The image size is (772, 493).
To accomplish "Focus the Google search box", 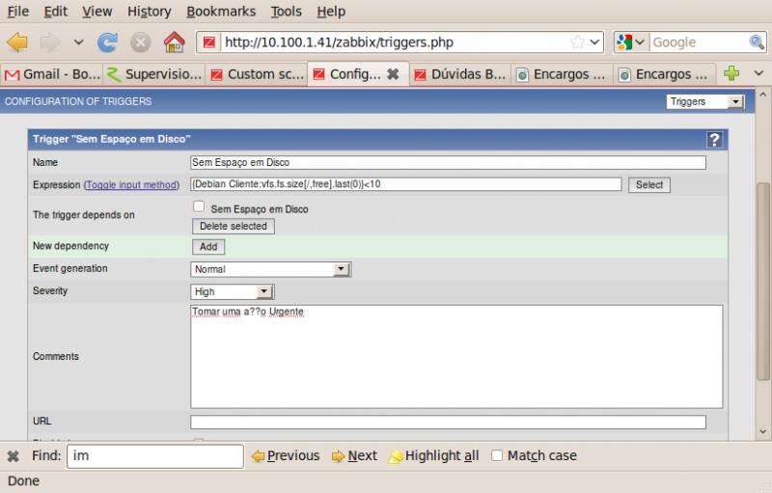I will (698, 42).
